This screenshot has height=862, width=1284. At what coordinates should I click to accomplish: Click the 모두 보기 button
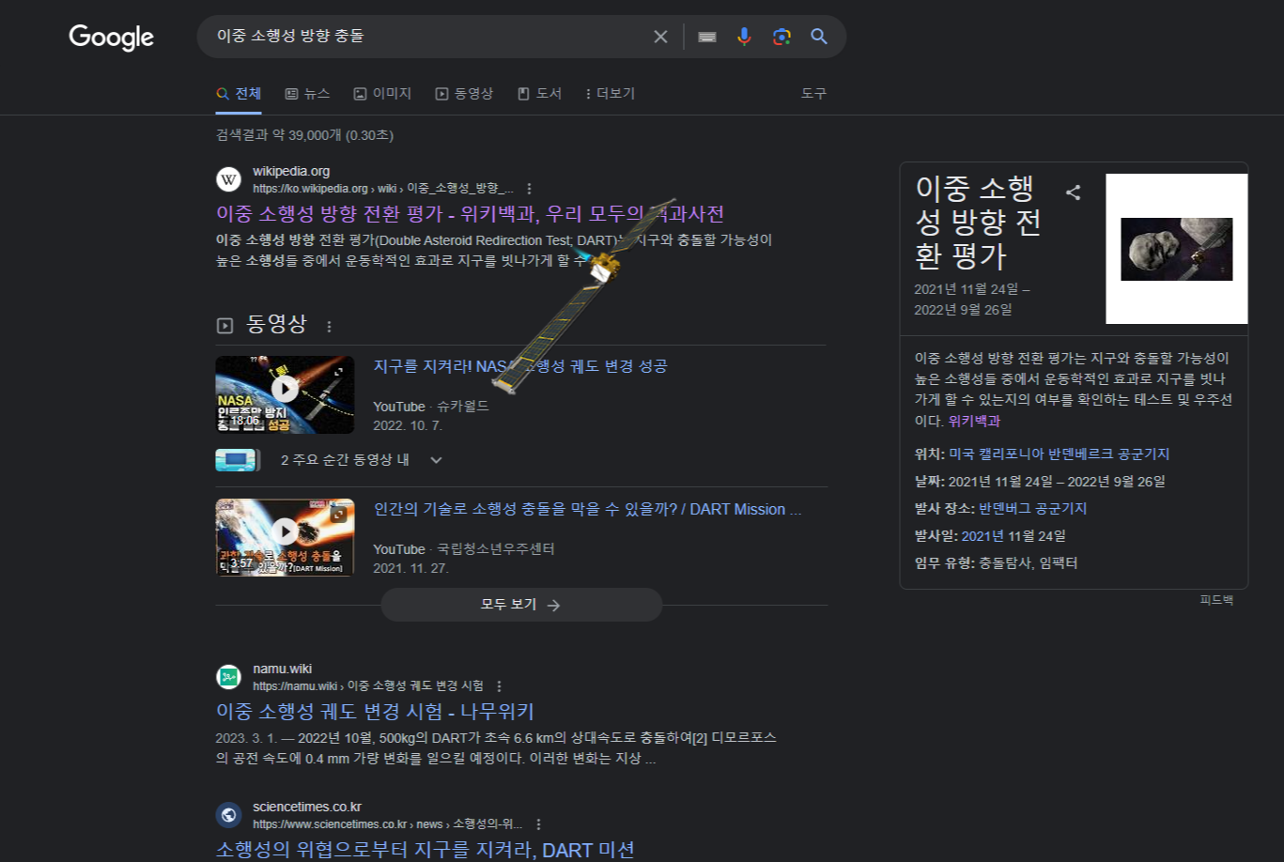[x=521, y=605]
